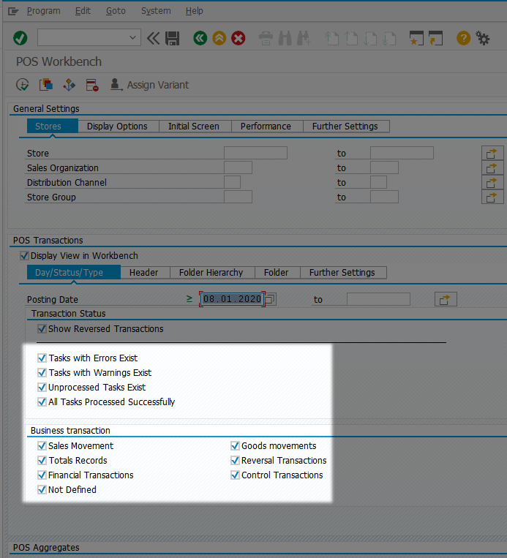
Task: Click the Assign Variant button
Action: (x=149, y=85)
